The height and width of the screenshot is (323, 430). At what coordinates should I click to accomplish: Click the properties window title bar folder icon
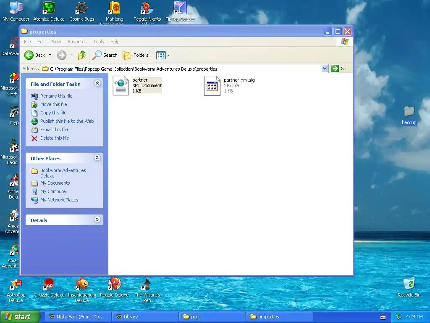[x=24, y=31]
